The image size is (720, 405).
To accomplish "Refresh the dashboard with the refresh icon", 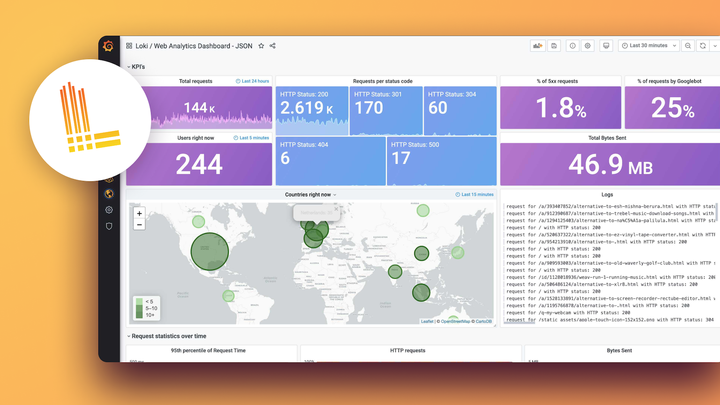I will (x=703, y=45).
